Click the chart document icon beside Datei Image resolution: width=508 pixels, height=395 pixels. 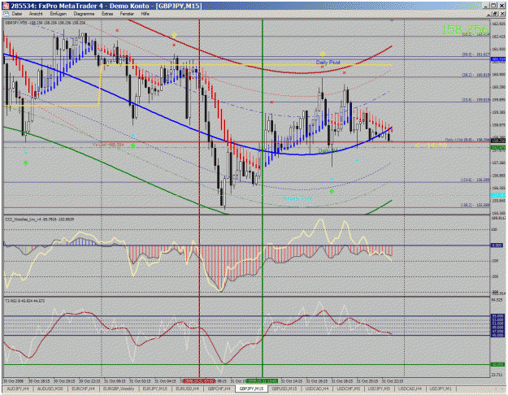point(6,14)
